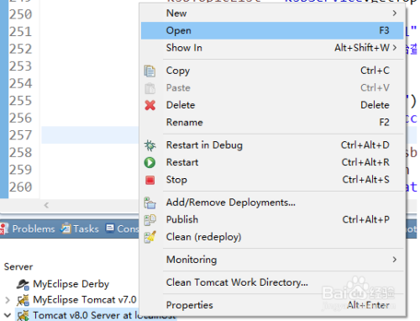Expand the Monitoring submenu
420x321 pixels.
tap(272, 260)
